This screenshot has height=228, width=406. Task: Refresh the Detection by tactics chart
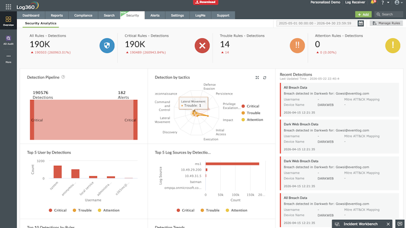tap(265, 78)
